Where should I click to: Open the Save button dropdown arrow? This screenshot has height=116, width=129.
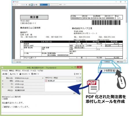[x=38, y=74]
